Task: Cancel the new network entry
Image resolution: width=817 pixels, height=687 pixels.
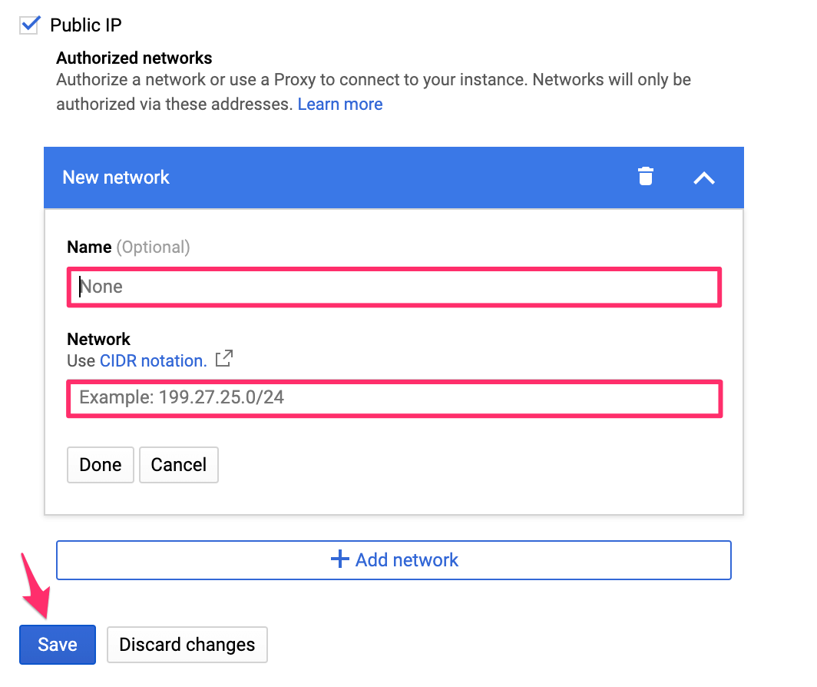Action: tap(179, 465)
